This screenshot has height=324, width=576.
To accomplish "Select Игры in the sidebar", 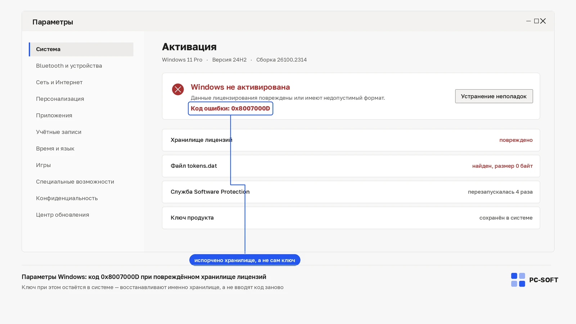I will [x=43, y=165].
